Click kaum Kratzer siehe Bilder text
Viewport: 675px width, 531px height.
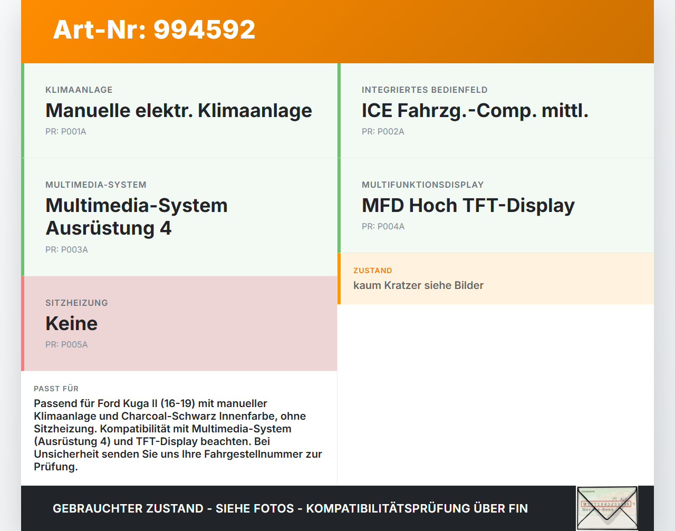(x=418, y=285)
